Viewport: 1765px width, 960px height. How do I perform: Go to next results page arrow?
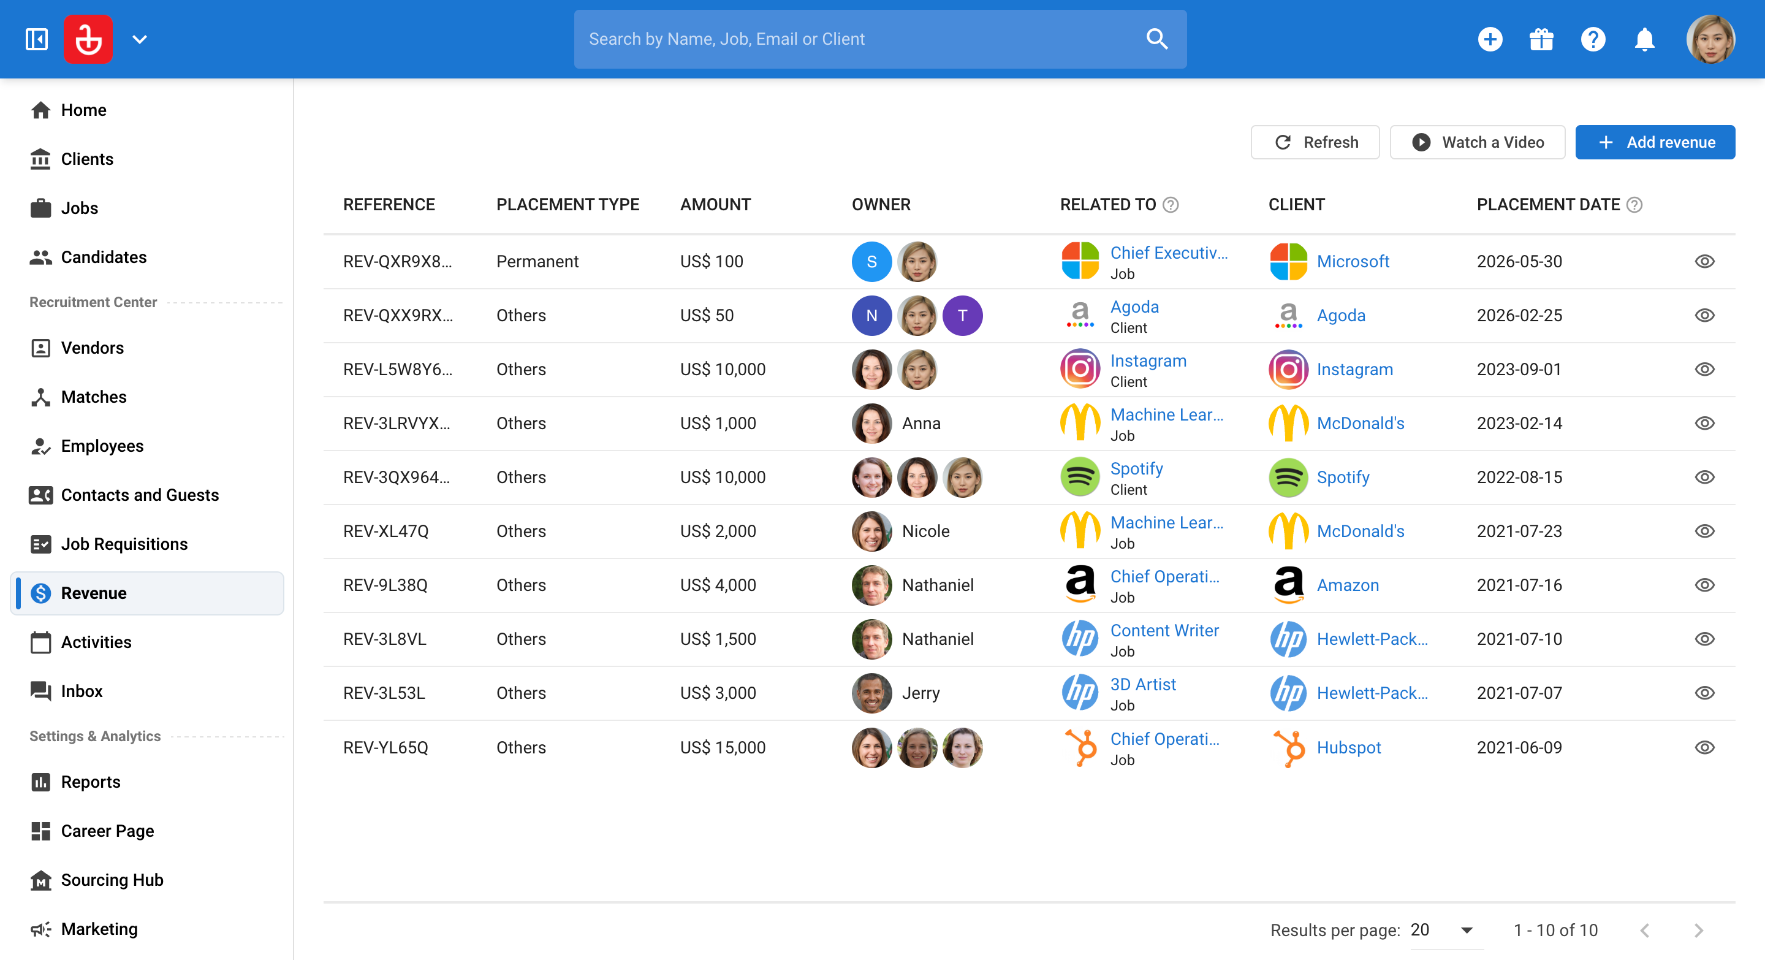[1698, 931]
